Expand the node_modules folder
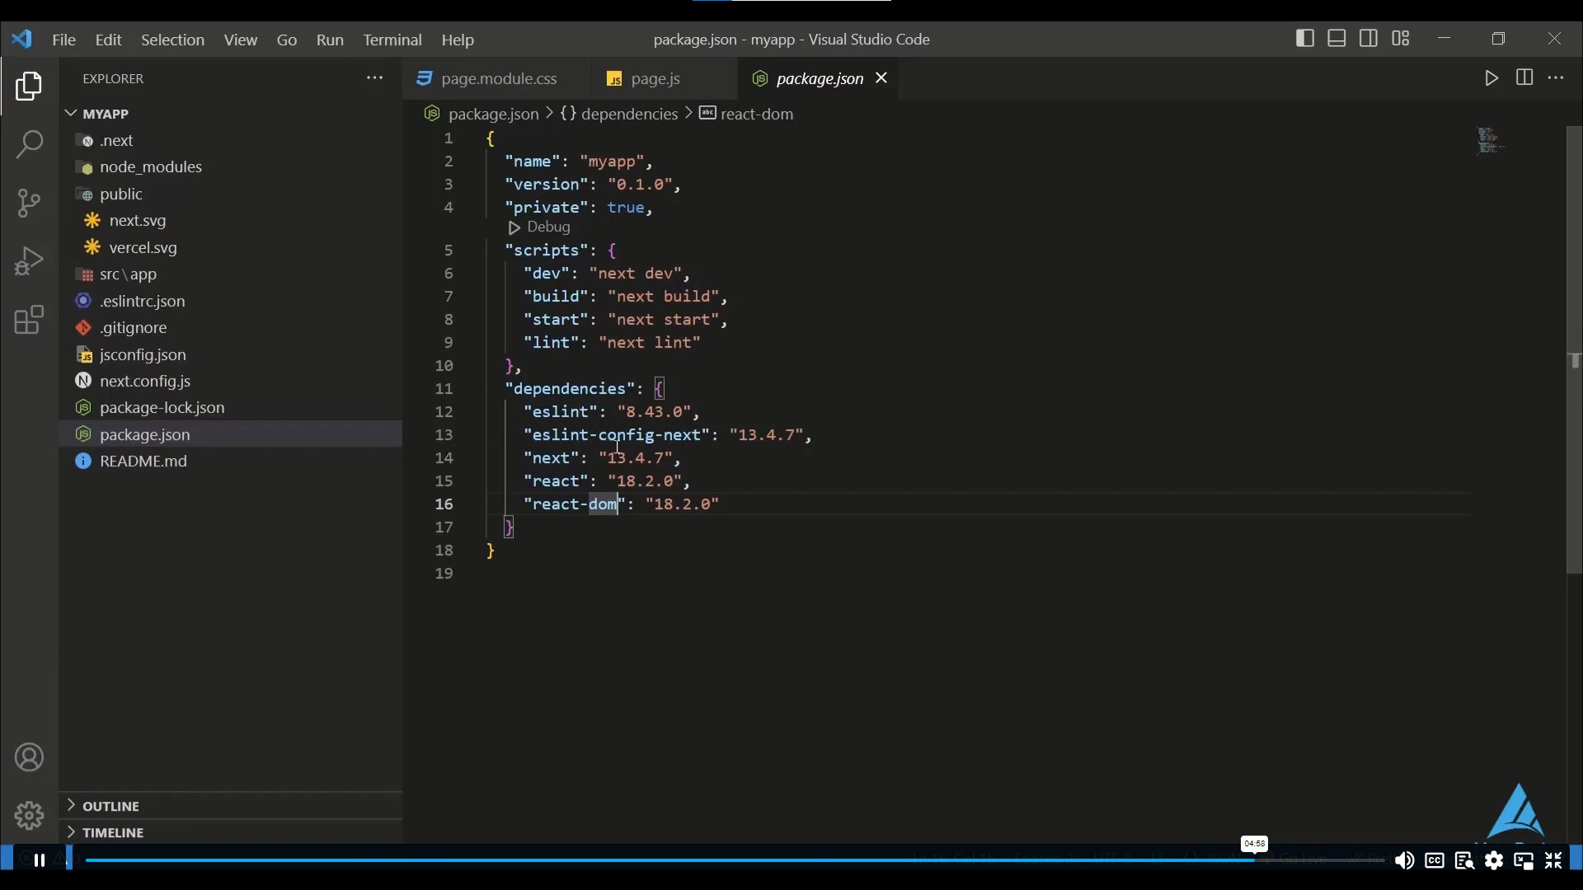This screenshot has width=1583, height=890. click(x=230, y=167)
